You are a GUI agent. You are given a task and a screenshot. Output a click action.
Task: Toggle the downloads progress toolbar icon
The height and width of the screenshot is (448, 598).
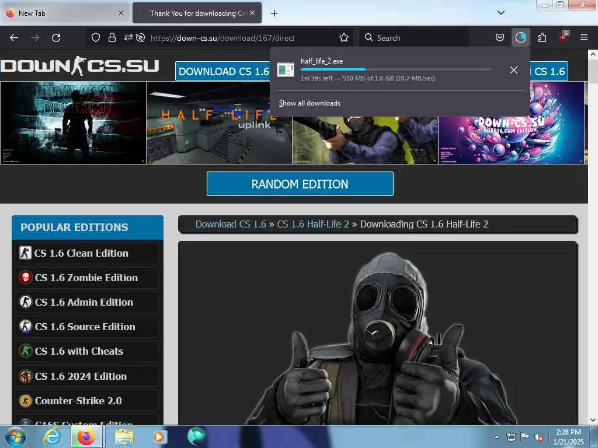point(520,37)
